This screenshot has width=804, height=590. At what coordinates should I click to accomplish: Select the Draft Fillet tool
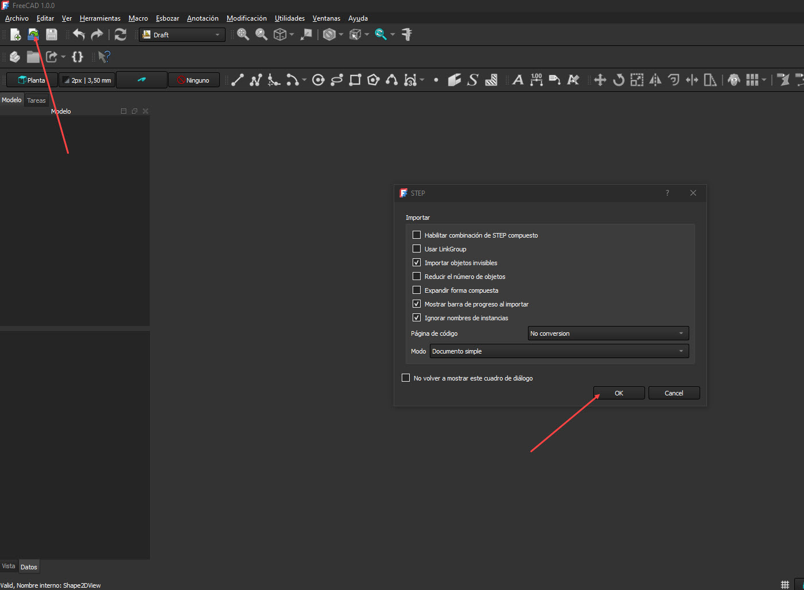(274, 80)
